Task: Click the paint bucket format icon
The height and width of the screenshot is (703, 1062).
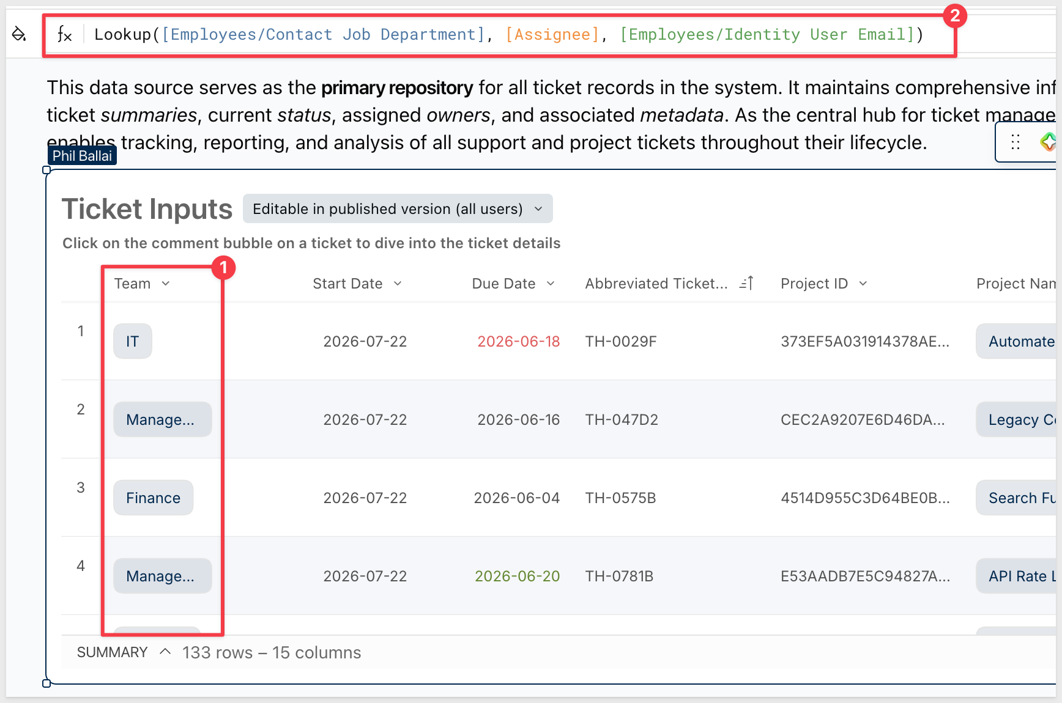Action: pos(19,34)
